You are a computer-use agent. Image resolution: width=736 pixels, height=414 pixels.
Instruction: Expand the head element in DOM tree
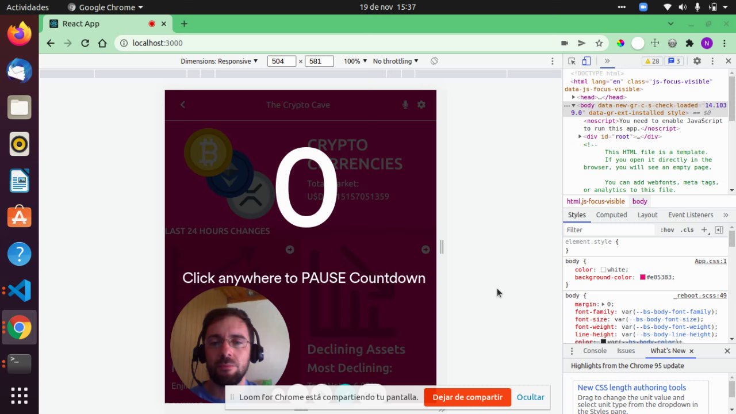click(573, 97)
